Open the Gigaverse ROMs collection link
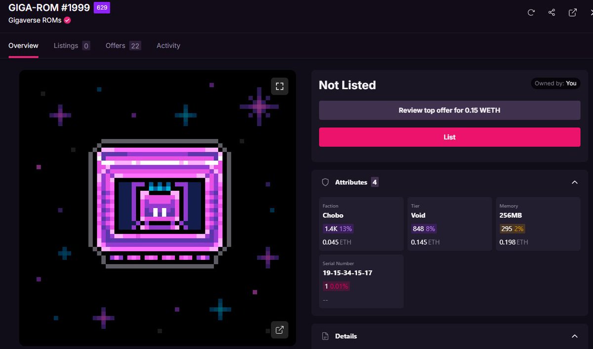The width and height of the screenshot is (593, 349). point(35,20)
